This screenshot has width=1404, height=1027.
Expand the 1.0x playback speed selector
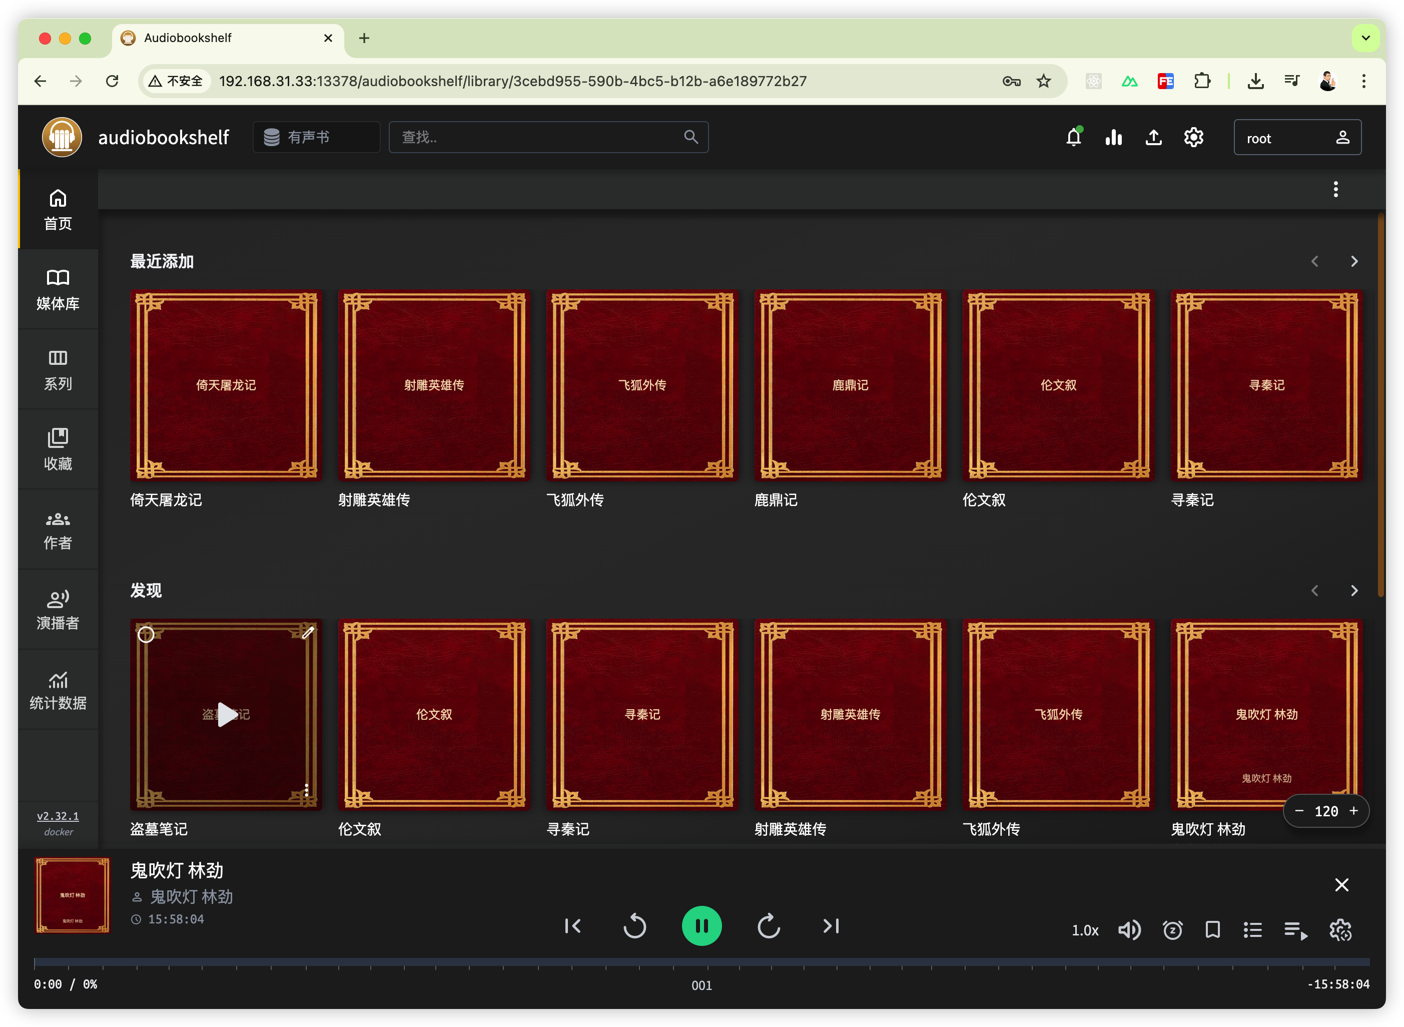pos(1085,930)
